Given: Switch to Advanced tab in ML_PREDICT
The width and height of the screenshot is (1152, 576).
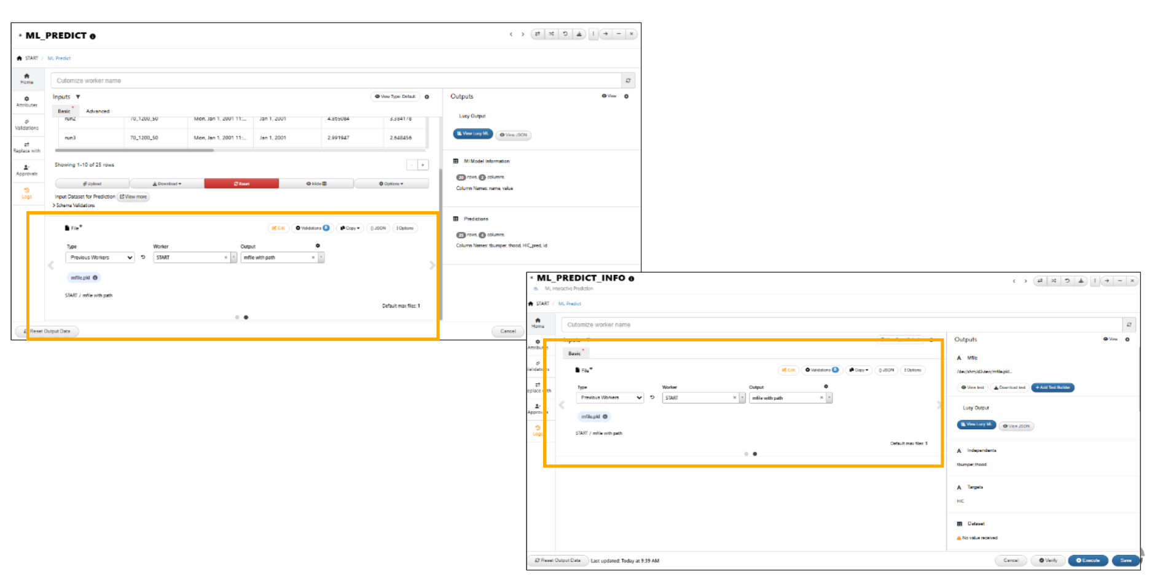Looking at the screenshot, I should pos(98,111).
